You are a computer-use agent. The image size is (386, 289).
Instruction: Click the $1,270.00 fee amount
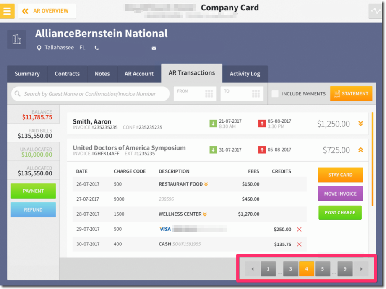click(249, 214)
